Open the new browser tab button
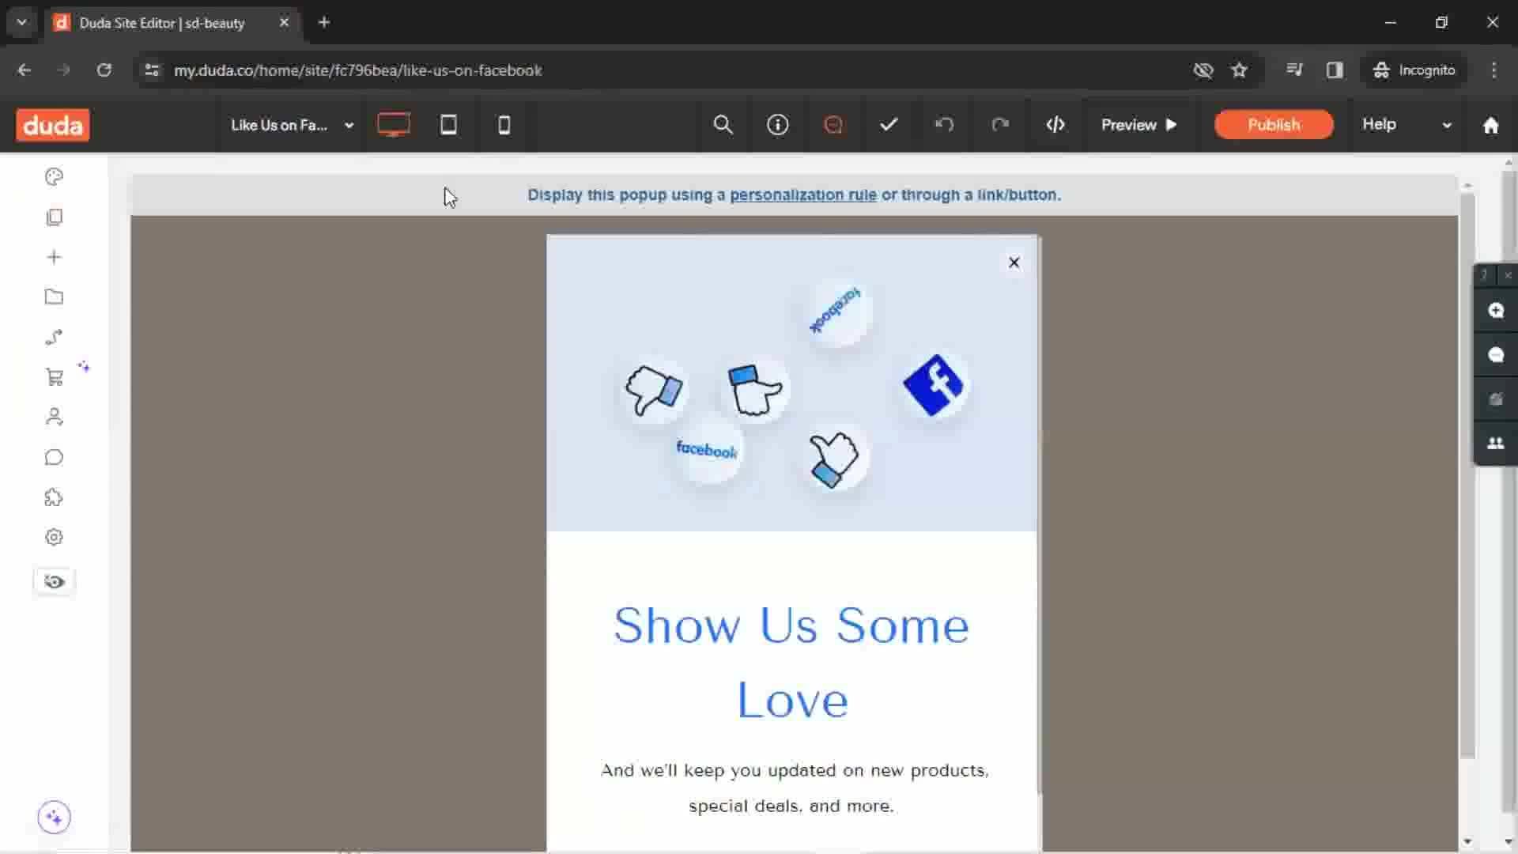 click(324, 22)
